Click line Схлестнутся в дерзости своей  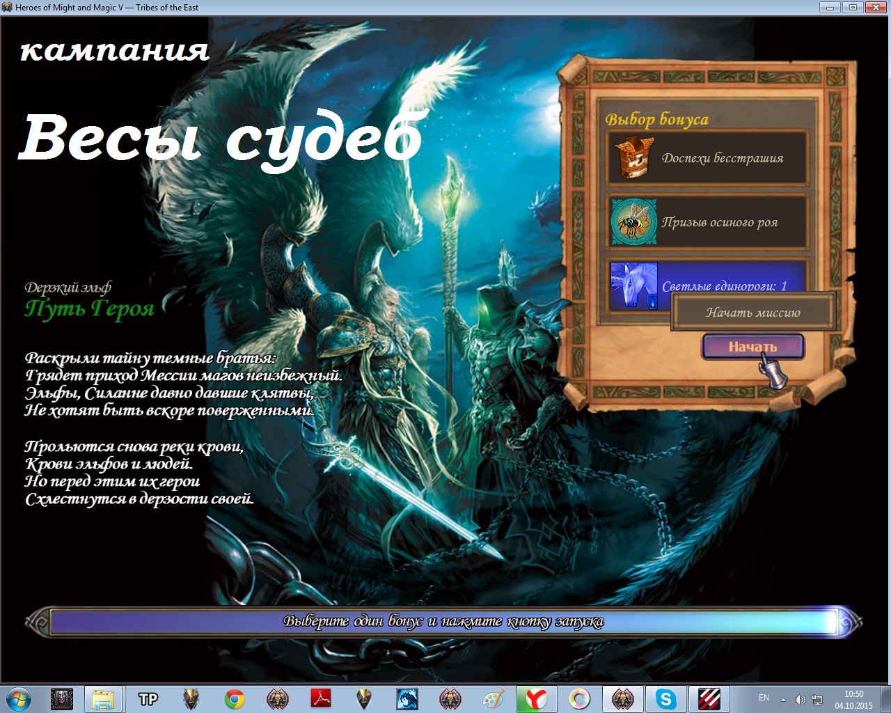coord(139,499)
